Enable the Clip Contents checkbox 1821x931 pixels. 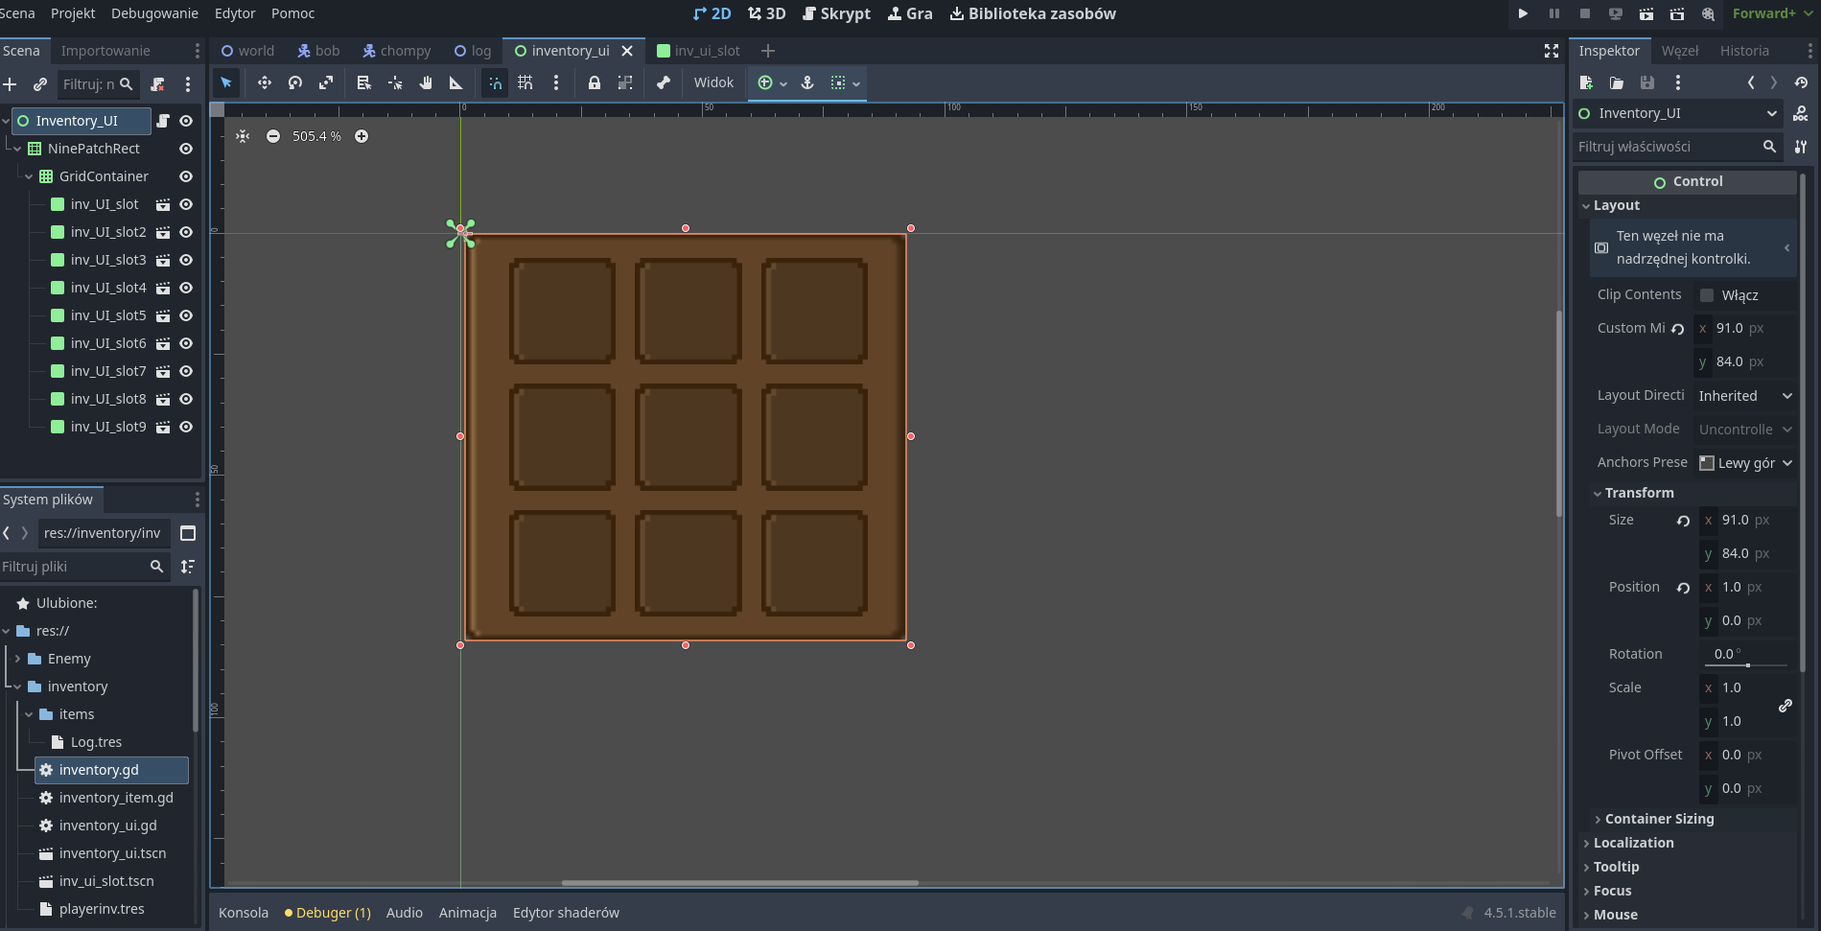coord(1707,295)
